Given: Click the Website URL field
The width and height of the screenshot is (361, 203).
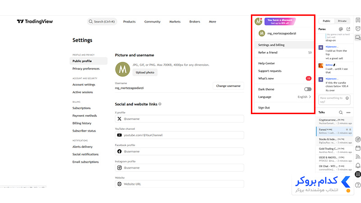Looking at the screenshot, I should 179,184.
